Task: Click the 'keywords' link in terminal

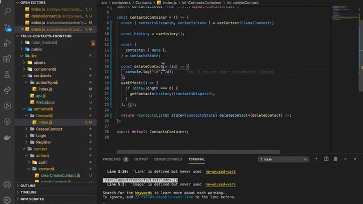Action: click(x=143, y=193)
